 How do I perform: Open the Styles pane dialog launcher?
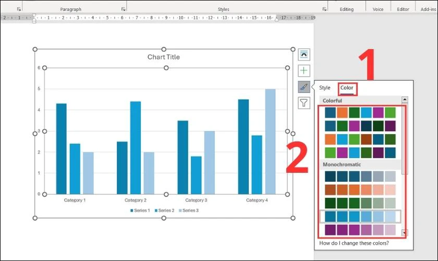(324, 9)
